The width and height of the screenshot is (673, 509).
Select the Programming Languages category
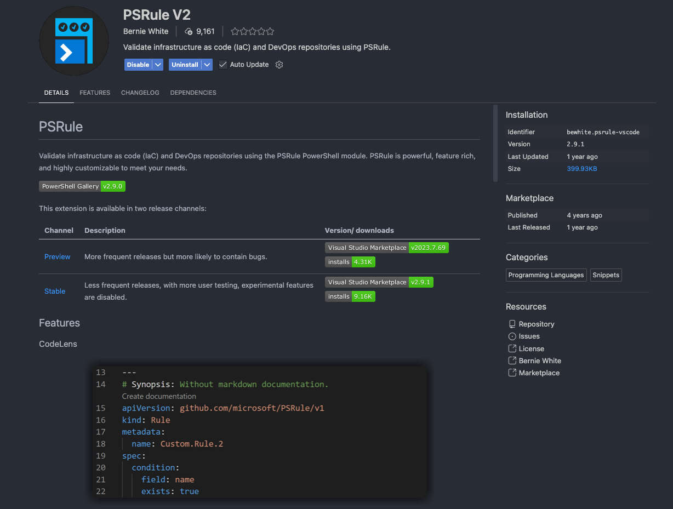(546, 275)
